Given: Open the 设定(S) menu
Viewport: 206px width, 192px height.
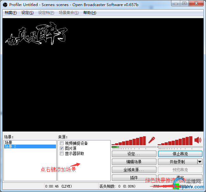Looking at the screenshot, I should [27, 13].
